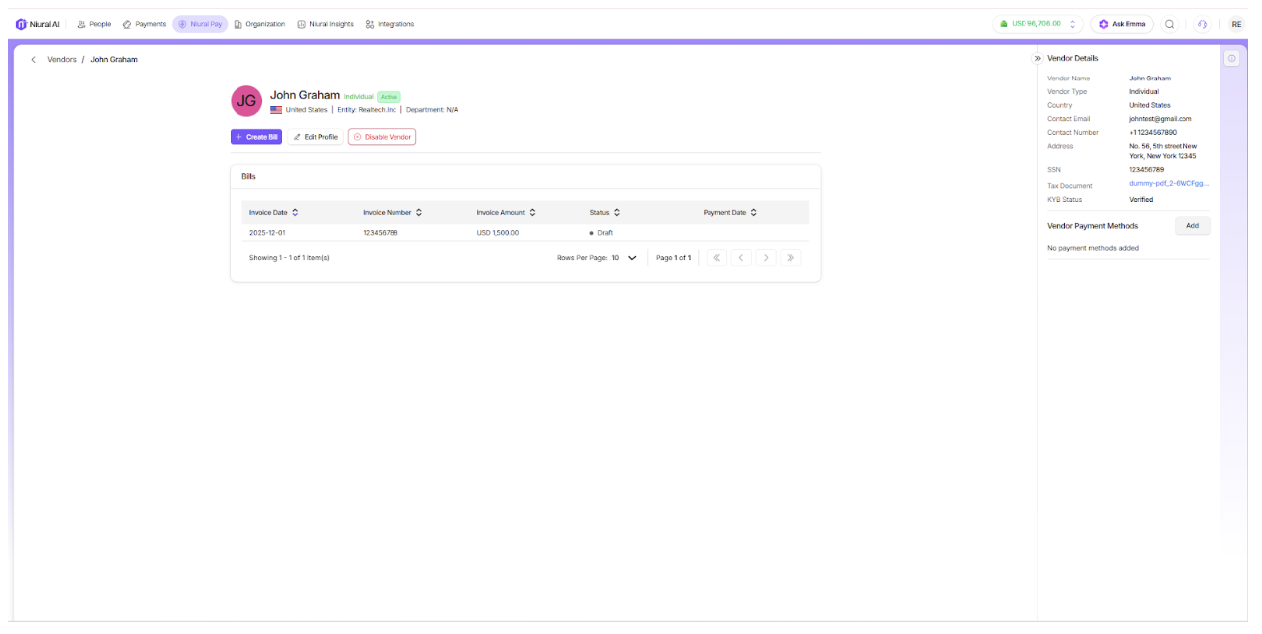Go to next page of bills
This screenshot has width=1262, height=634.
coord(766,258)
